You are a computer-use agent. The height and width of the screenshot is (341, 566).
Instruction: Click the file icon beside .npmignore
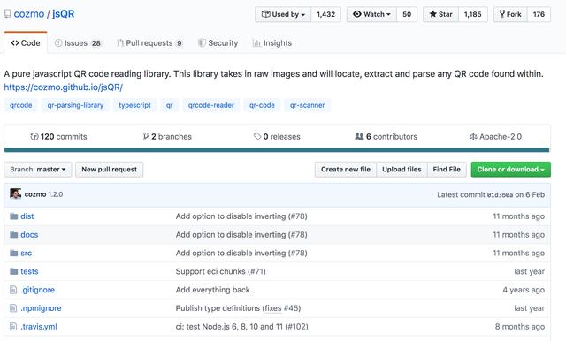click(x=13, y=308)
